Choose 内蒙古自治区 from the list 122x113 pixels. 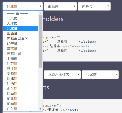pyautogui.click(x=20, y=38)
